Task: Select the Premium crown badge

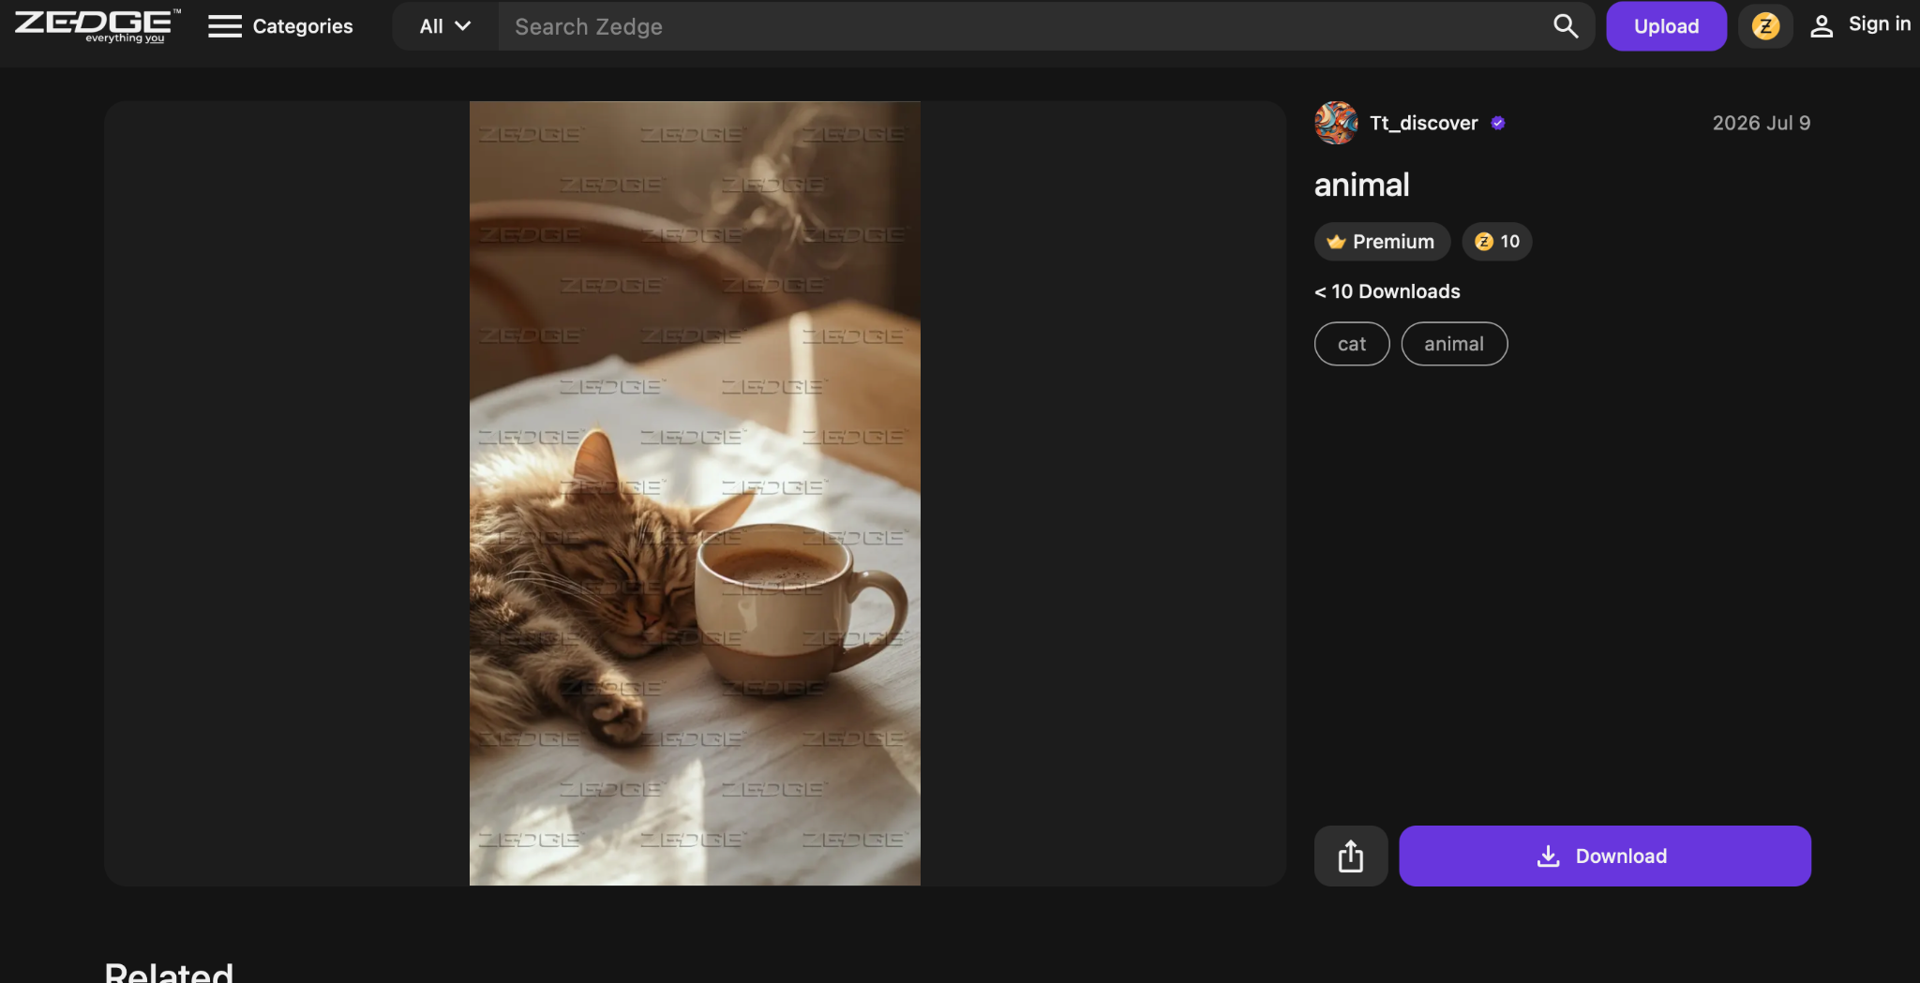Action: [x=1382, y=242]
